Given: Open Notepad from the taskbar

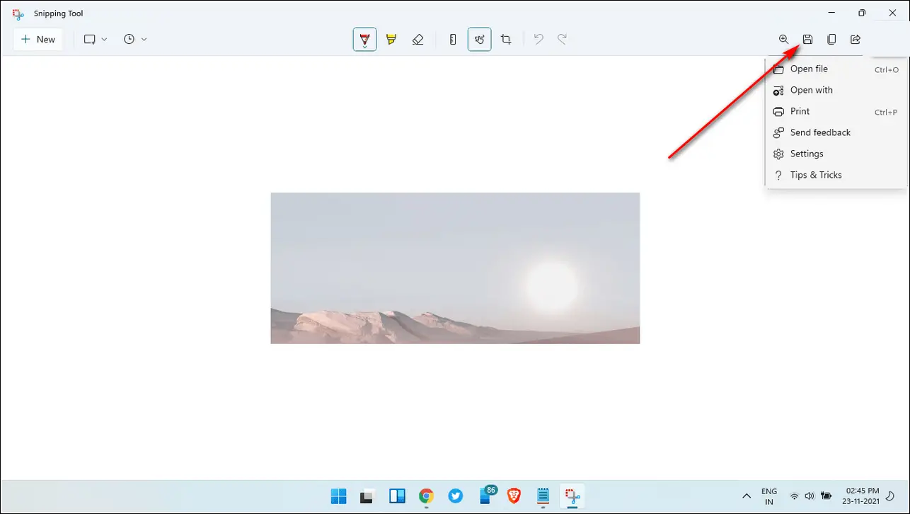Looking at the screenshot, I should coord(543,496).
